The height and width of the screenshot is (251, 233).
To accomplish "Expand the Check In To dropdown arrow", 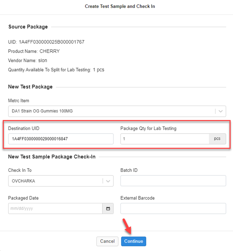I will click(x=108, y=181).
